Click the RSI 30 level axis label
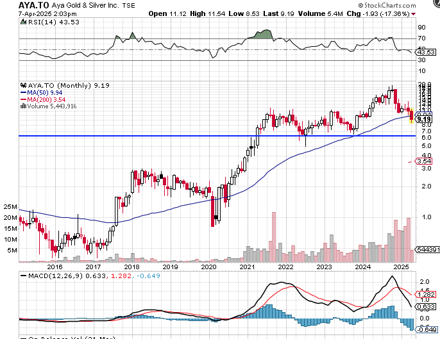The width and height of the screenshot is (440, 339). click(x=422, y=60)
